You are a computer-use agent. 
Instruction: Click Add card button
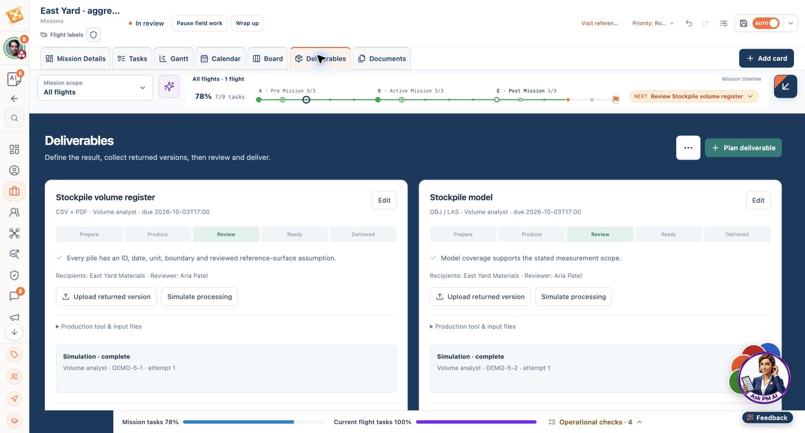[x=766, y=59]
